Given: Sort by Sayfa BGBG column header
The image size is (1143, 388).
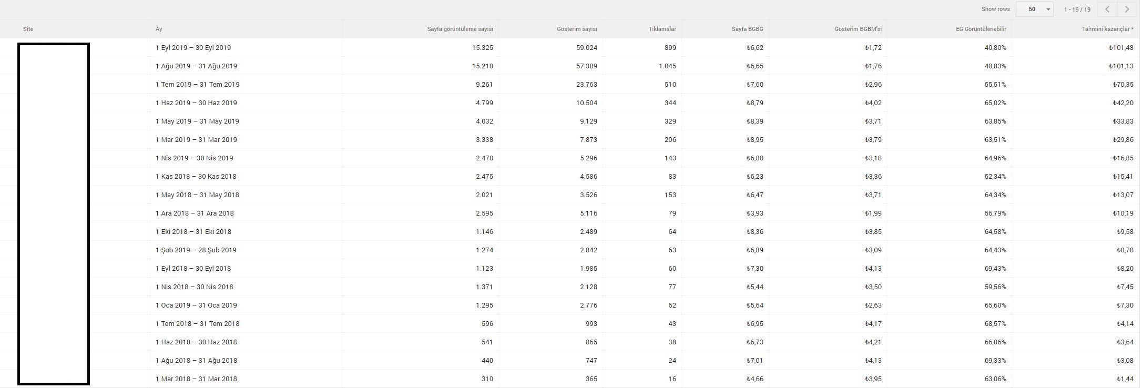Looking at the screenshot, I should point(748,29).
